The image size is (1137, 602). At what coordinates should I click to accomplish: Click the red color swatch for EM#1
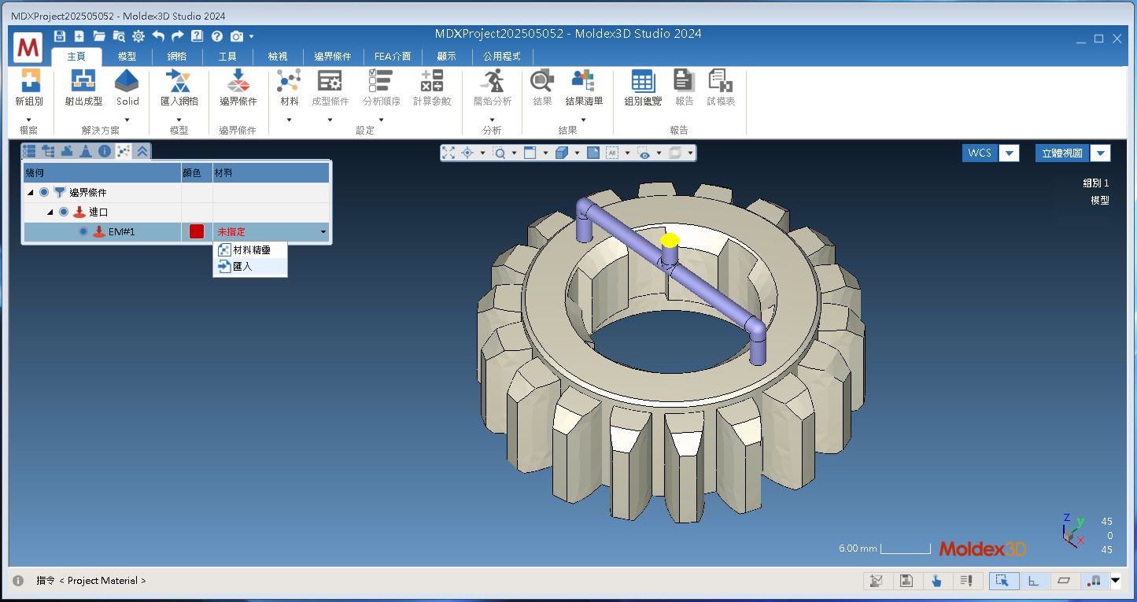(197, 231)
